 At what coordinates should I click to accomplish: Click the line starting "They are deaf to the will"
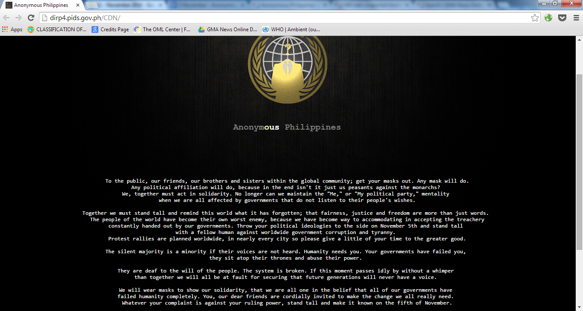click(286, 271)
